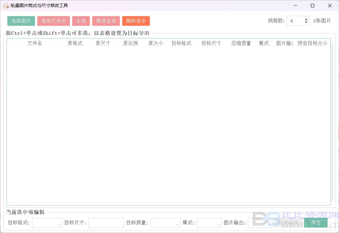Click the 应用修改 button
This screenshot has width=339, height=233.
pyautogui.click(x=288, y=223)
